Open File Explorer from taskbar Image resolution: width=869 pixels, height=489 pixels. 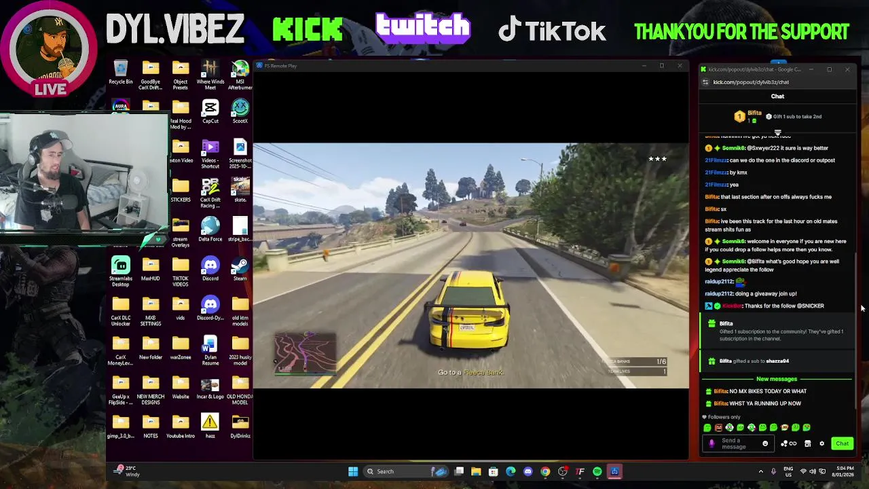point(476,471)
